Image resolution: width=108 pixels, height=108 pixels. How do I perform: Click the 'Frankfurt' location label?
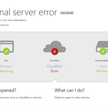coord(55,60)
